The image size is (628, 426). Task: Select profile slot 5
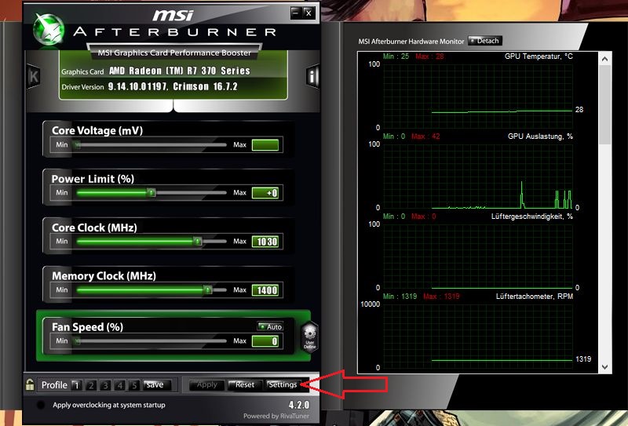[x=133, y=385]
